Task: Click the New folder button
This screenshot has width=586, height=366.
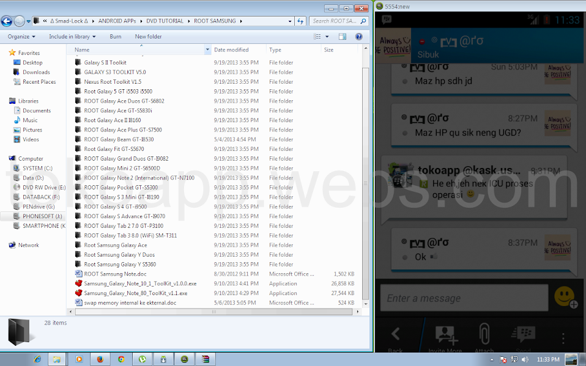Action: 148,37
